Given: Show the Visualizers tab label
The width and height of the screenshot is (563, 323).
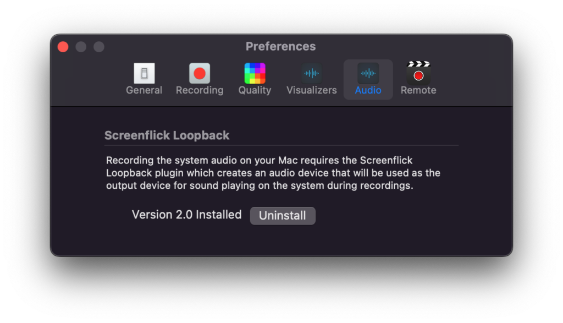Looking at the screenshot, I should point(311,90).
